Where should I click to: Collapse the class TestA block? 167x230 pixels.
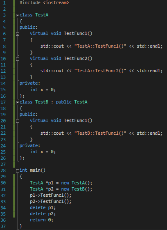click(x=18, y=16)
